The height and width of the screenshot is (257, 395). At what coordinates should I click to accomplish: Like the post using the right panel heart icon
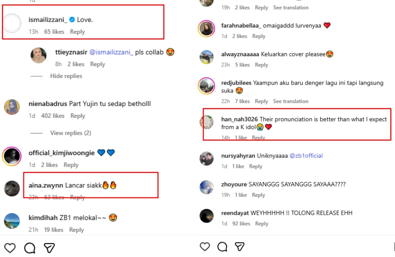205,247
